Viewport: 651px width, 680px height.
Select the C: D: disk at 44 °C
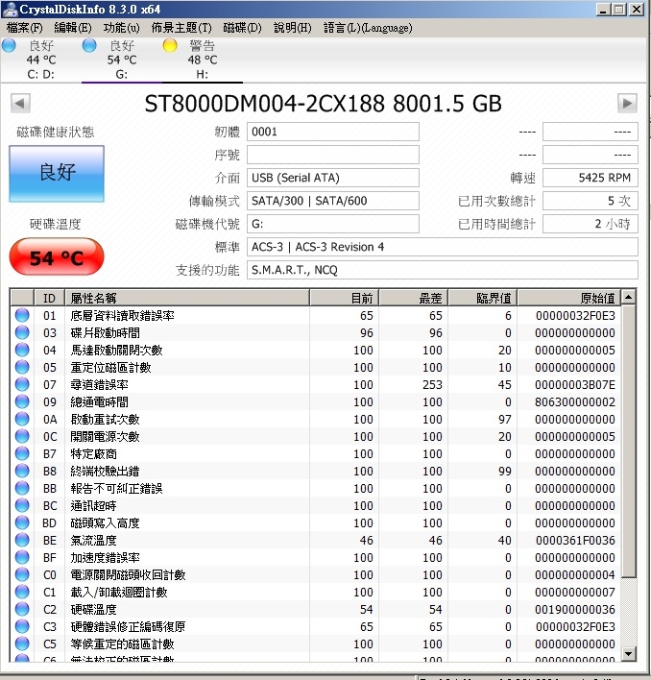coord(40,60)
